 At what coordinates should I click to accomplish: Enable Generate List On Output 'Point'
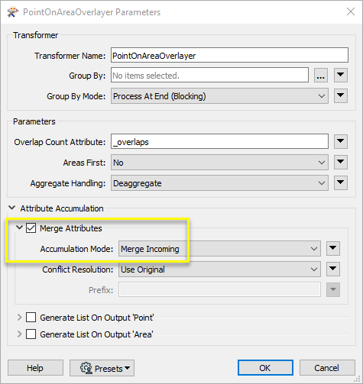tap(31, 318)
